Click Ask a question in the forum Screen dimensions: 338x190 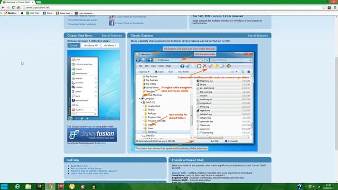[x=86, y=168]
